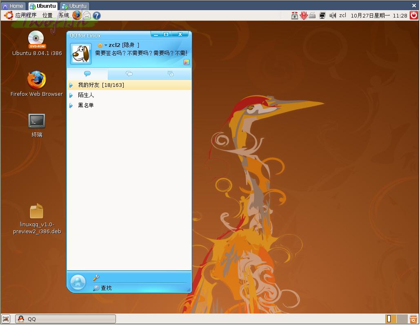Open the status dropdown next to zcl2
Image resolution: width=420 pixels, height=325 pixels.
(x=106, y=45)
